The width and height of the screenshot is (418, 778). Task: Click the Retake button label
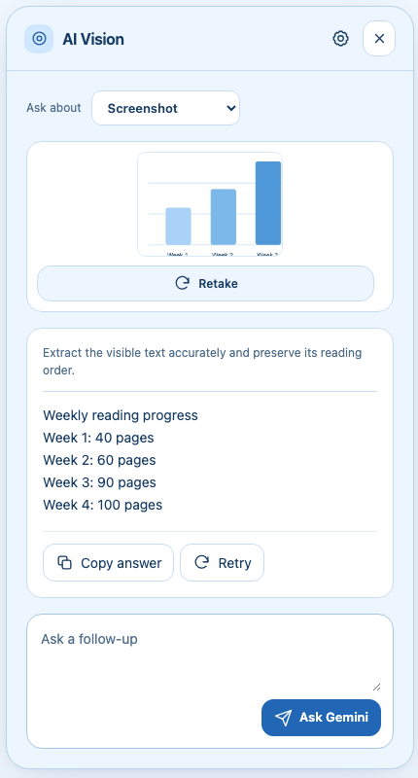click(218, 284)
